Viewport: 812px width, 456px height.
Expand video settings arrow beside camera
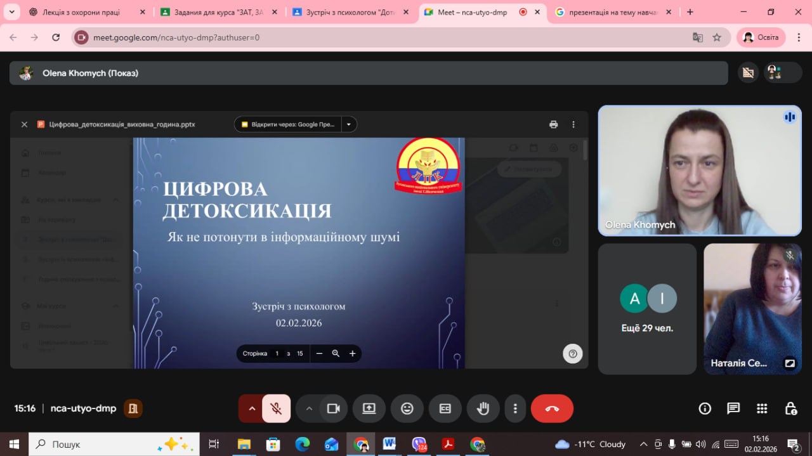309,408
